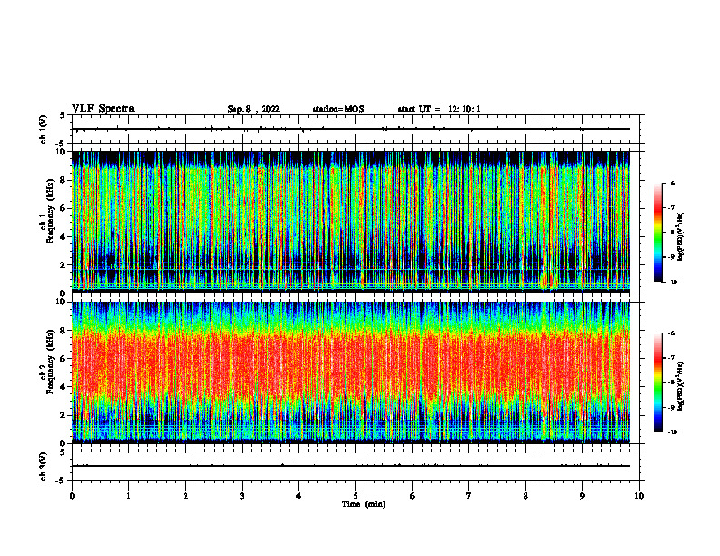
Task: Click the "-6" label on ch.1 colorbar
Action: pos(671,183)
